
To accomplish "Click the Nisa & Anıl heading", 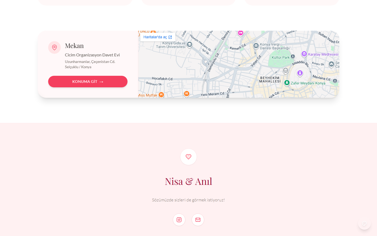I will 188,181.
